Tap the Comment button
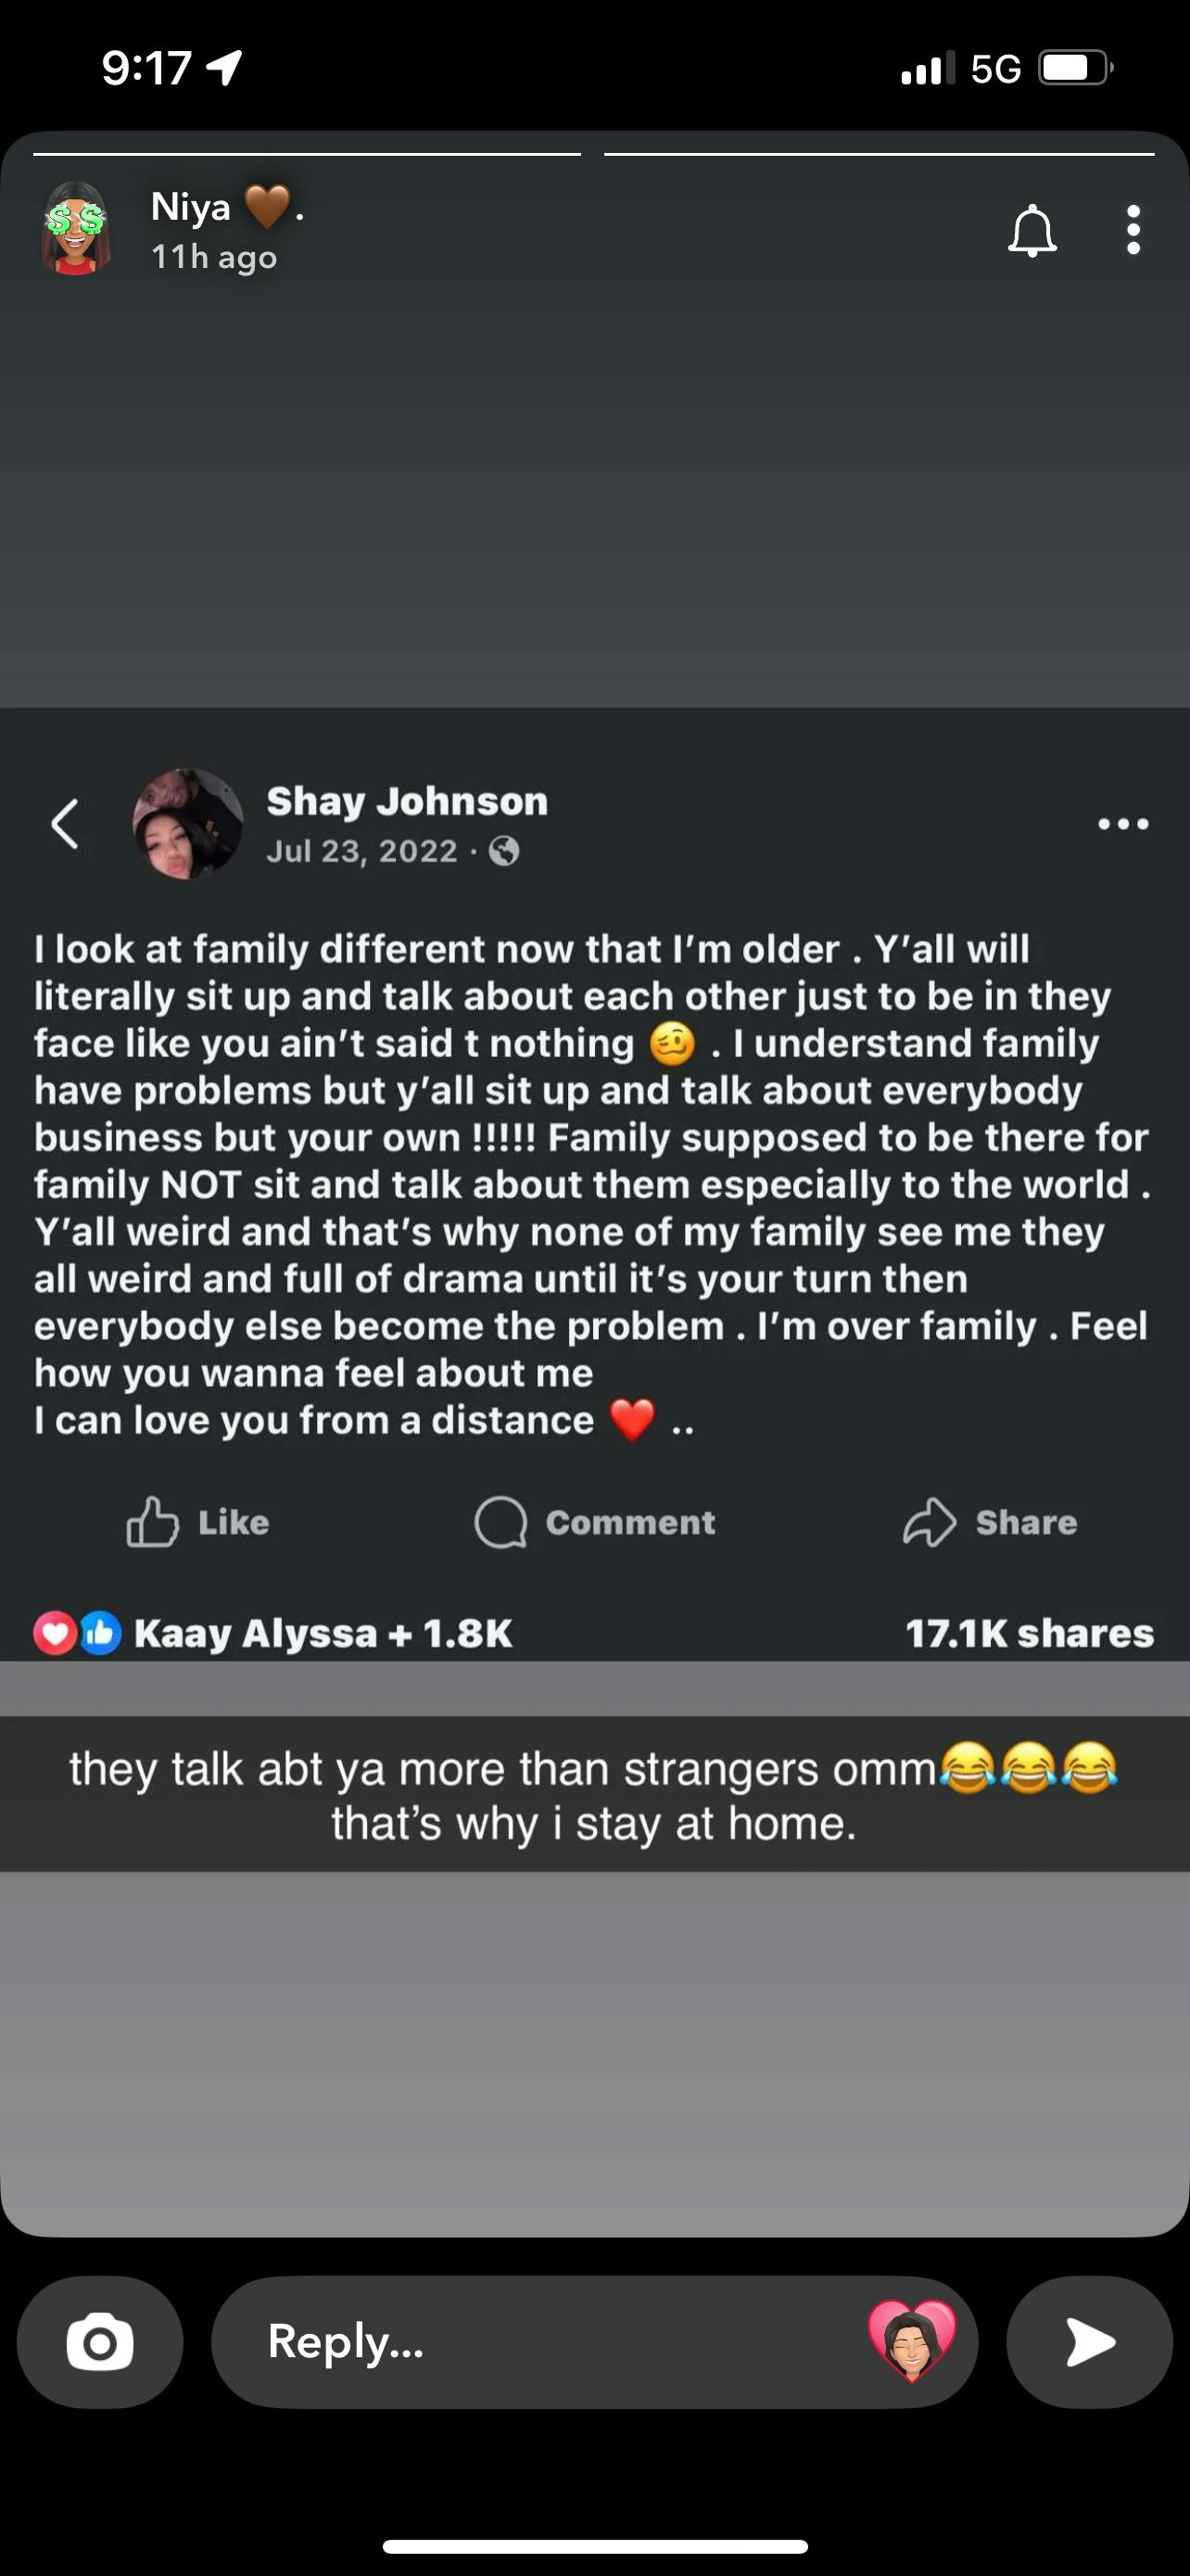The image size is (1190, 2576). (x=594, y=1522)
